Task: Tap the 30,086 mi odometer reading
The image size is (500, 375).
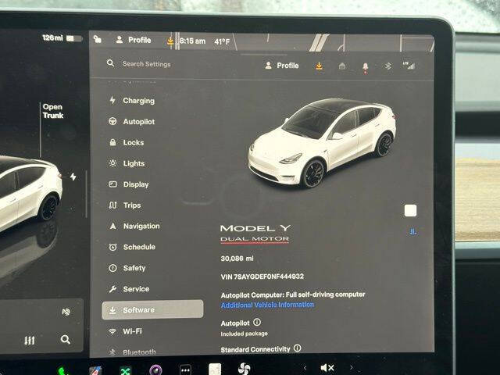Action: (237, 259)
